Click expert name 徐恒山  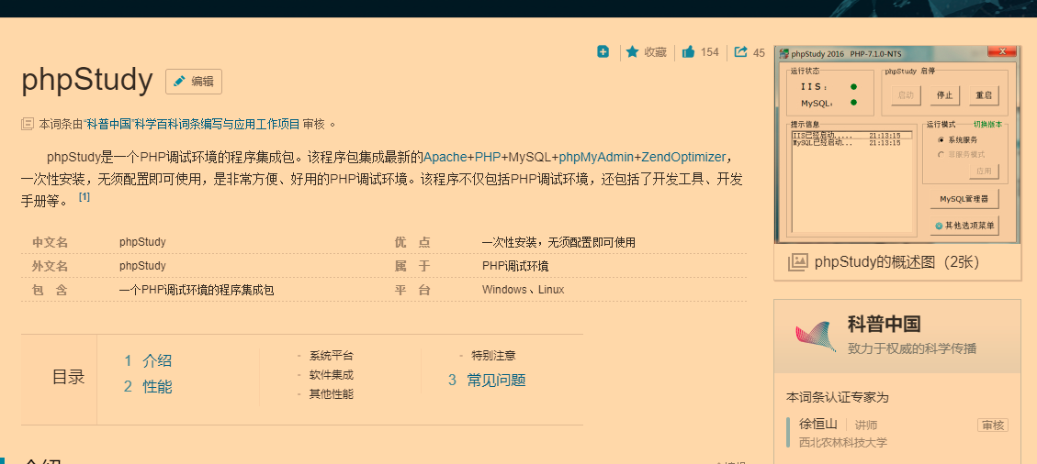click(818, 425)
